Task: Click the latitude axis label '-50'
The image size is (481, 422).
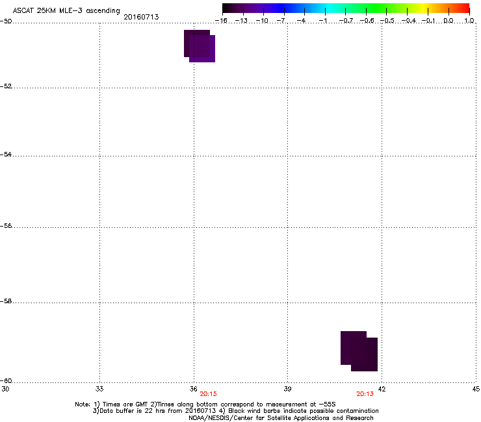Action: [6, 21]
